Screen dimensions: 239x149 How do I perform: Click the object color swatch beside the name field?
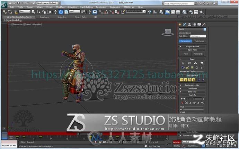pyautogui.click(x=205, y=29)
